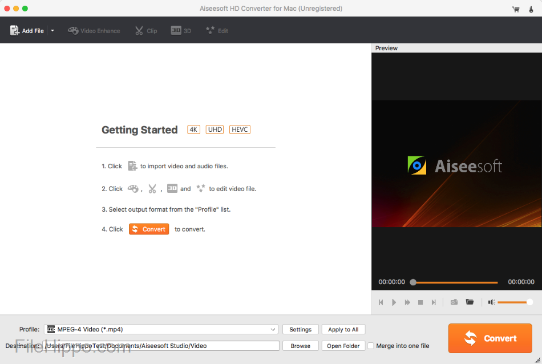The image size is (542, 364).
Task: Mute the preview audio
Action: click(491, 302)
